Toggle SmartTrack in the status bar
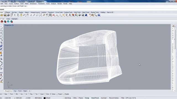This screenshot has width=177, height=99. point(95,98)
